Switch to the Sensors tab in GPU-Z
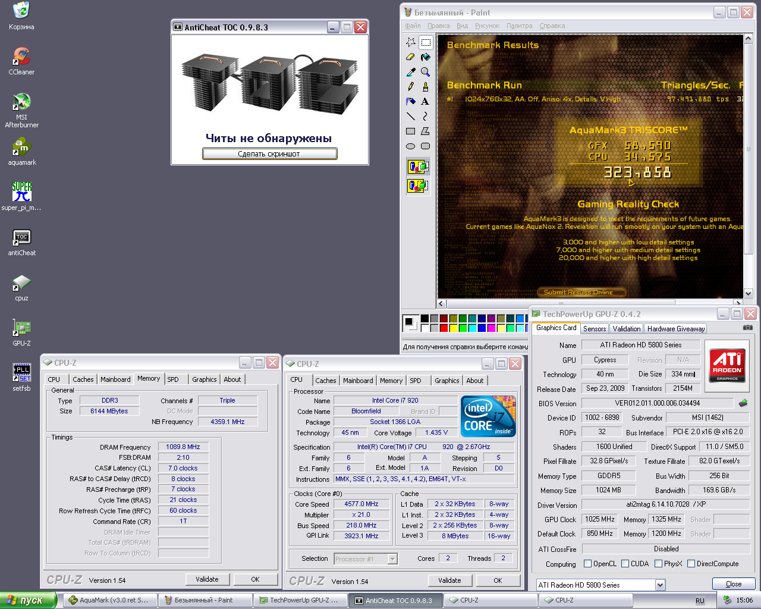This screenshot has width=761, height=609. [595, 329]
